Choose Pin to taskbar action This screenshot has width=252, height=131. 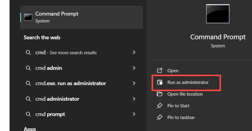tap(181, 118)
